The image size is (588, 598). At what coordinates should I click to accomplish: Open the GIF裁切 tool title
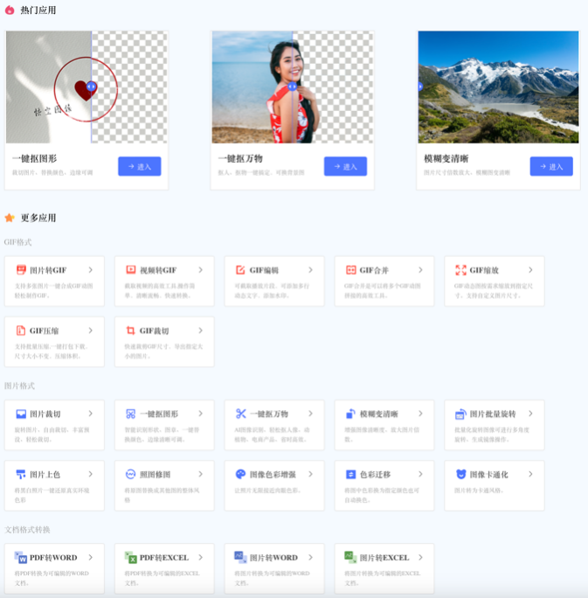(154, 330)
